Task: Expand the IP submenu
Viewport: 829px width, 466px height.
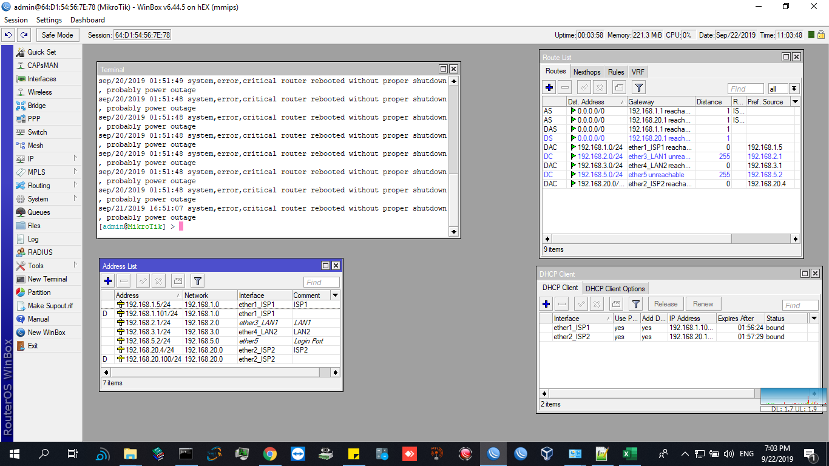Action: (x=47, y=159)
